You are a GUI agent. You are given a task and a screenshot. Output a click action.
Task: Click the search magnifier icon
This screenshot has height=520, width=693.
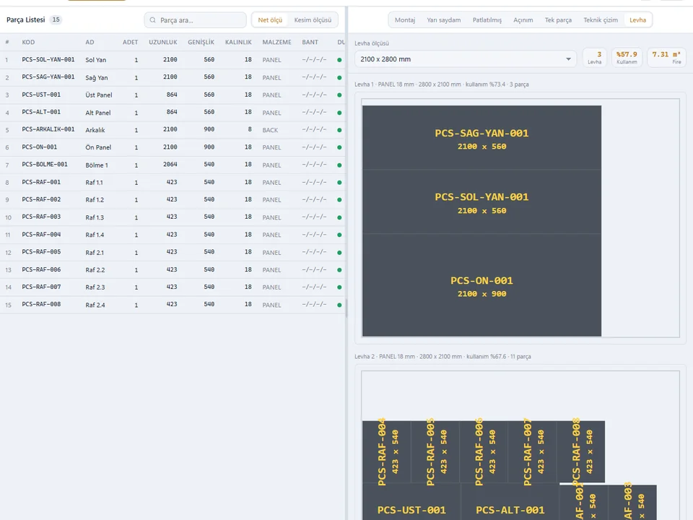[x=152, y=20]
